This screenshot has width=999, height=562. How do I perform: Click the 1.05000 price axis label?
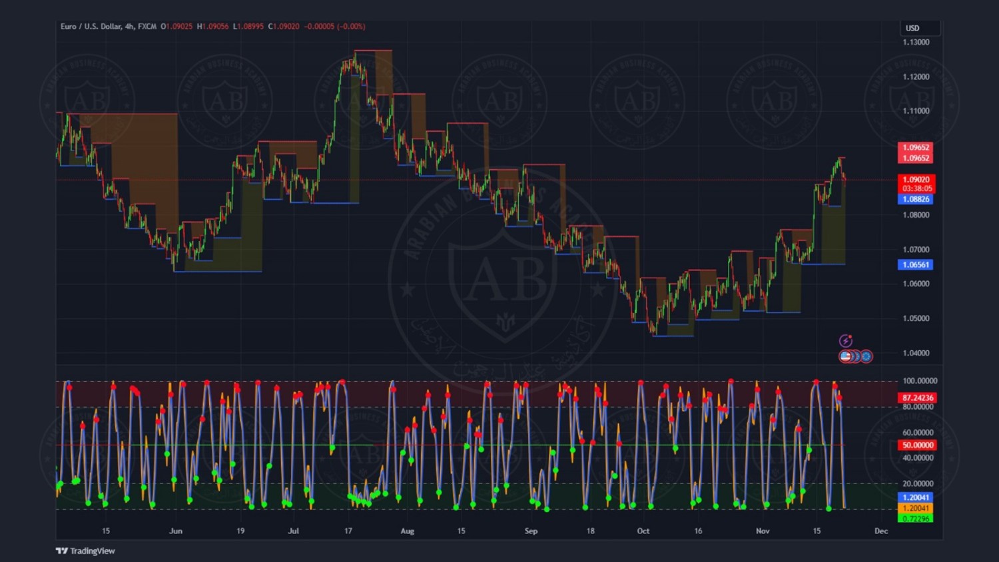tap(916, 318)
